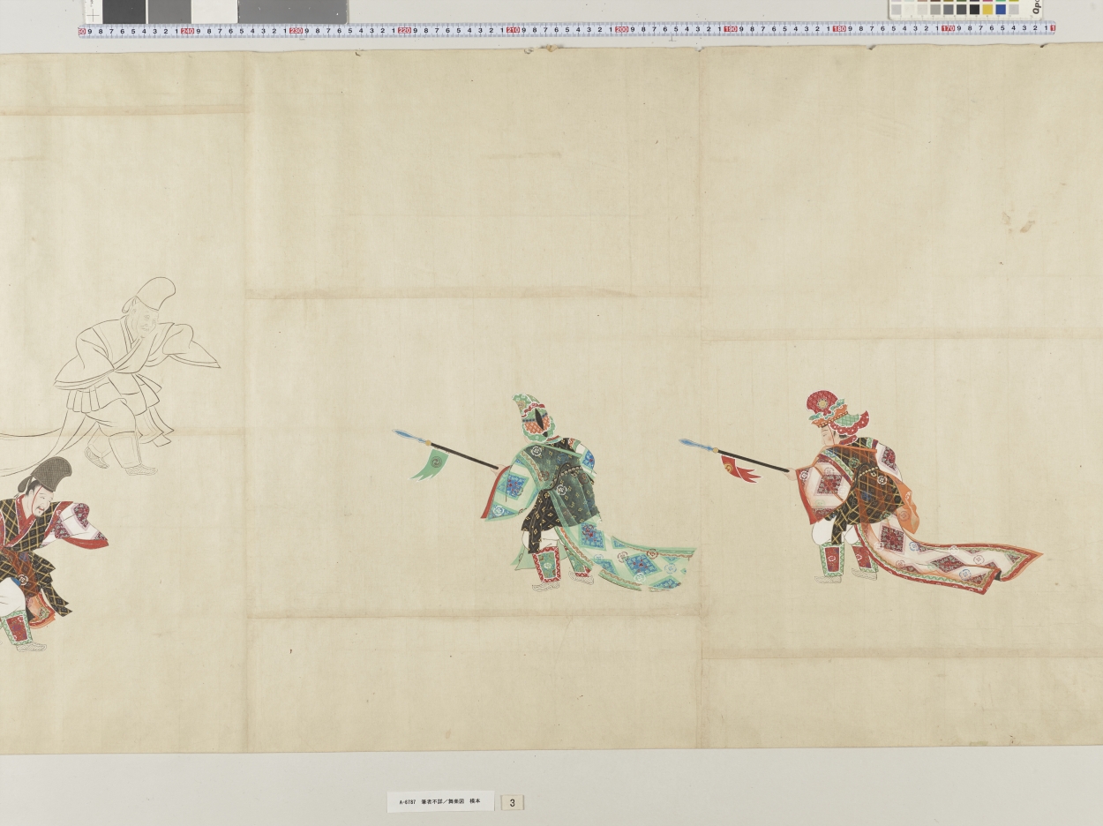Click the red 240 mark on the ruler
This screenshot has width=1103, height=826.
click(x=187, y=31)
